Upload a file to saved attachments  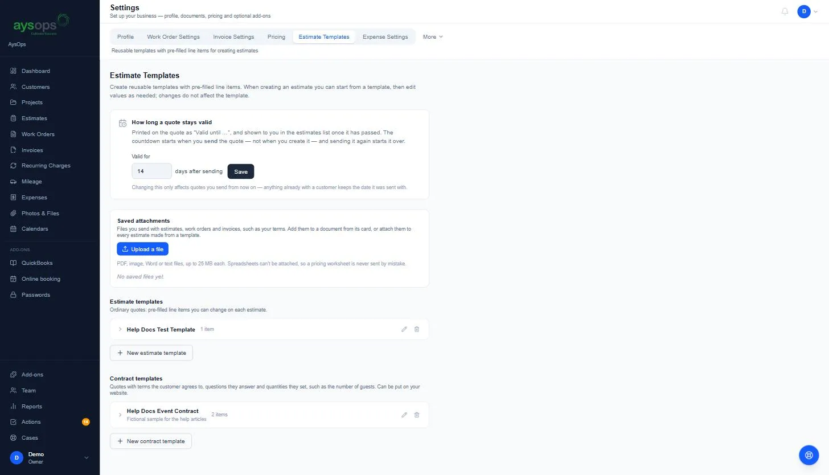[142, 249]
